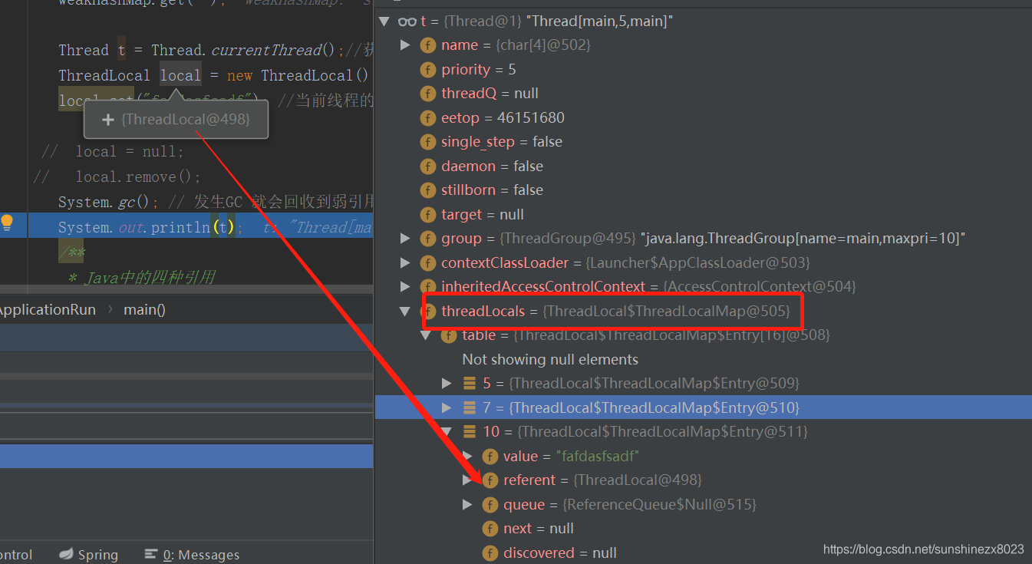Select main() in the breadcrumb bar

[143, 309]
